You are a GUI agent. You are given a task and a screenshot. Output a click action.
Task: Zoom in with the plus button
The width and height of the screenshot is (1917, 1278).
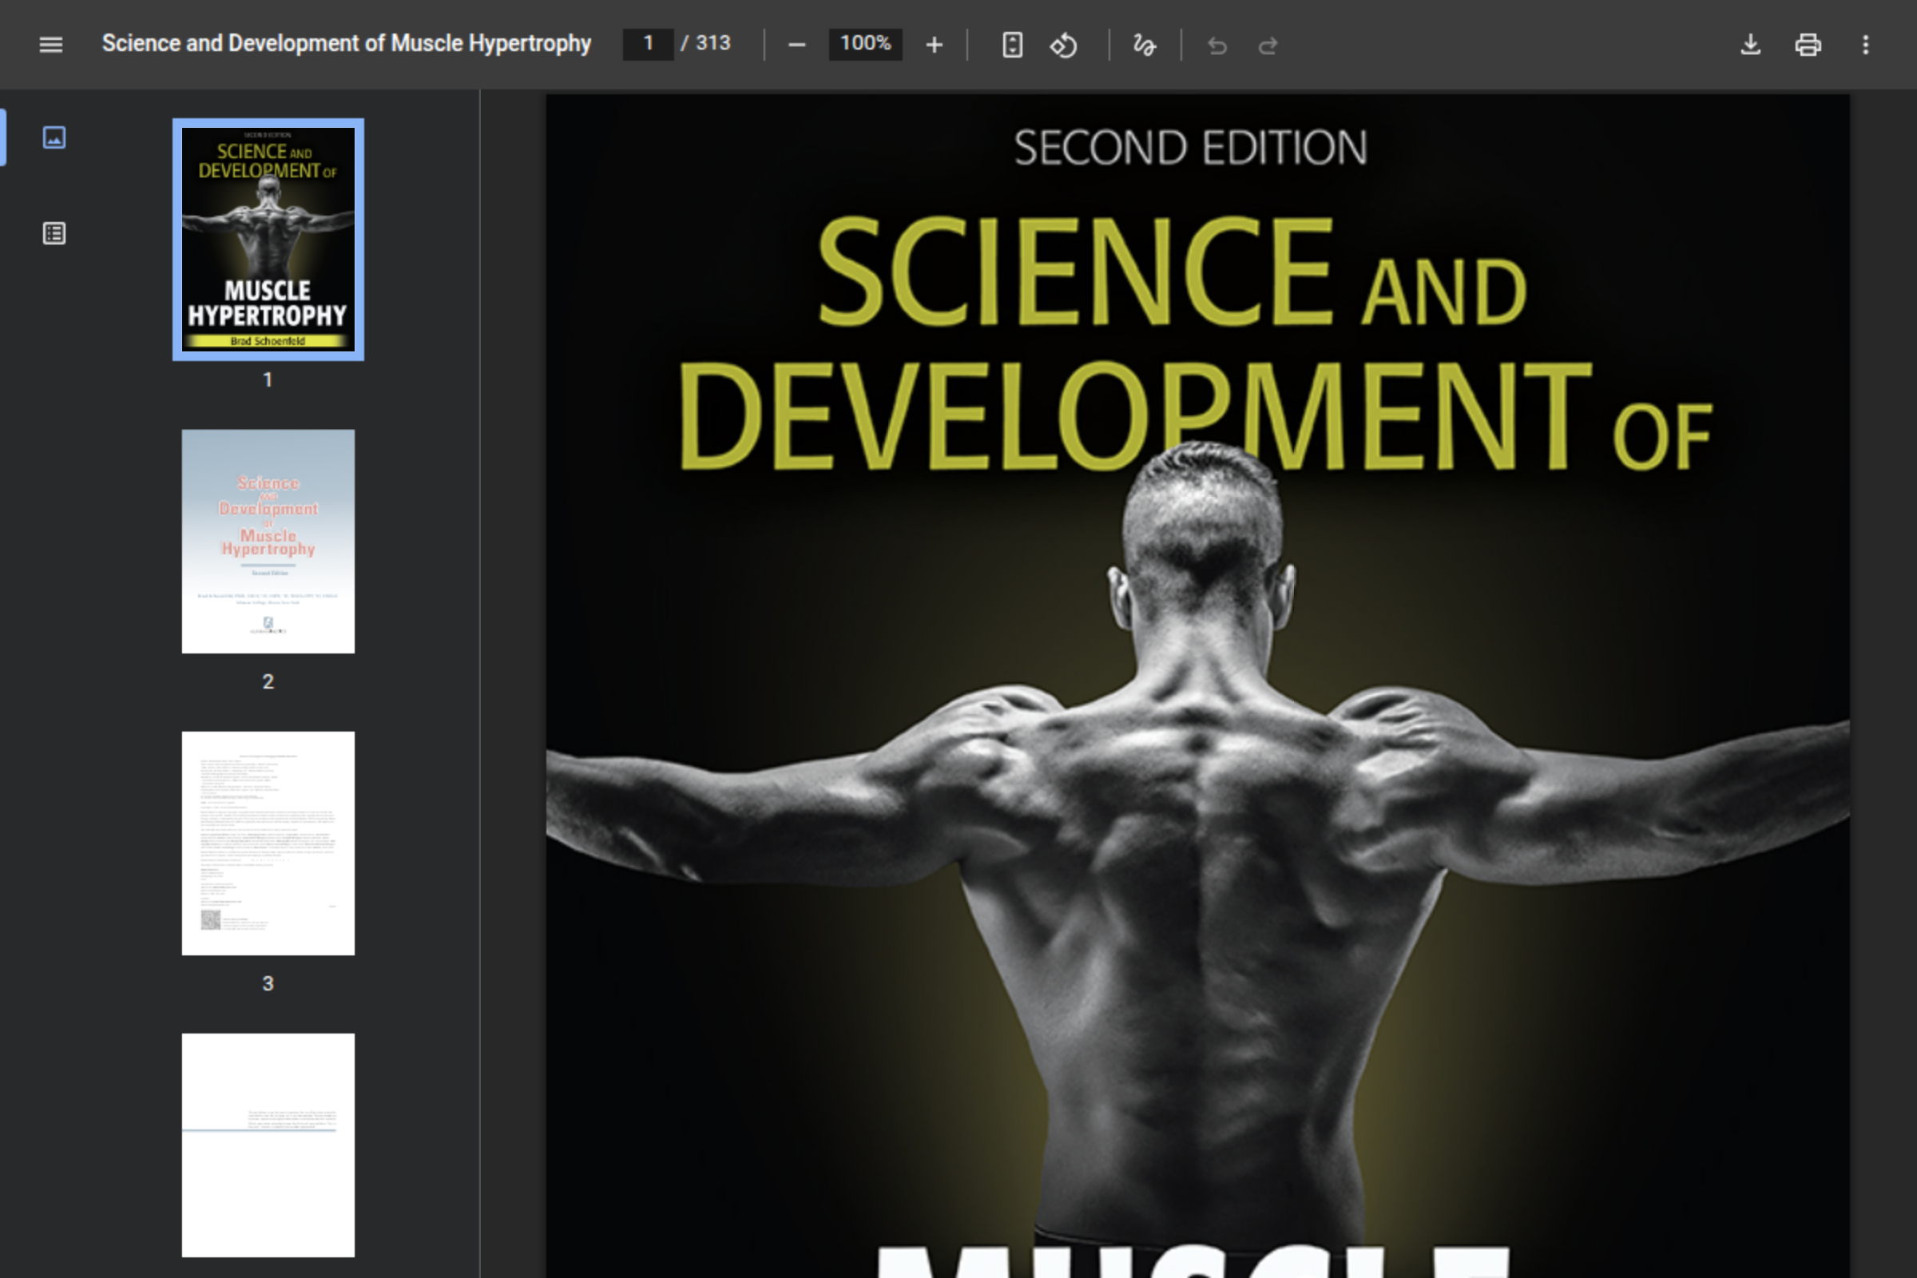click(x=934, y=45)
